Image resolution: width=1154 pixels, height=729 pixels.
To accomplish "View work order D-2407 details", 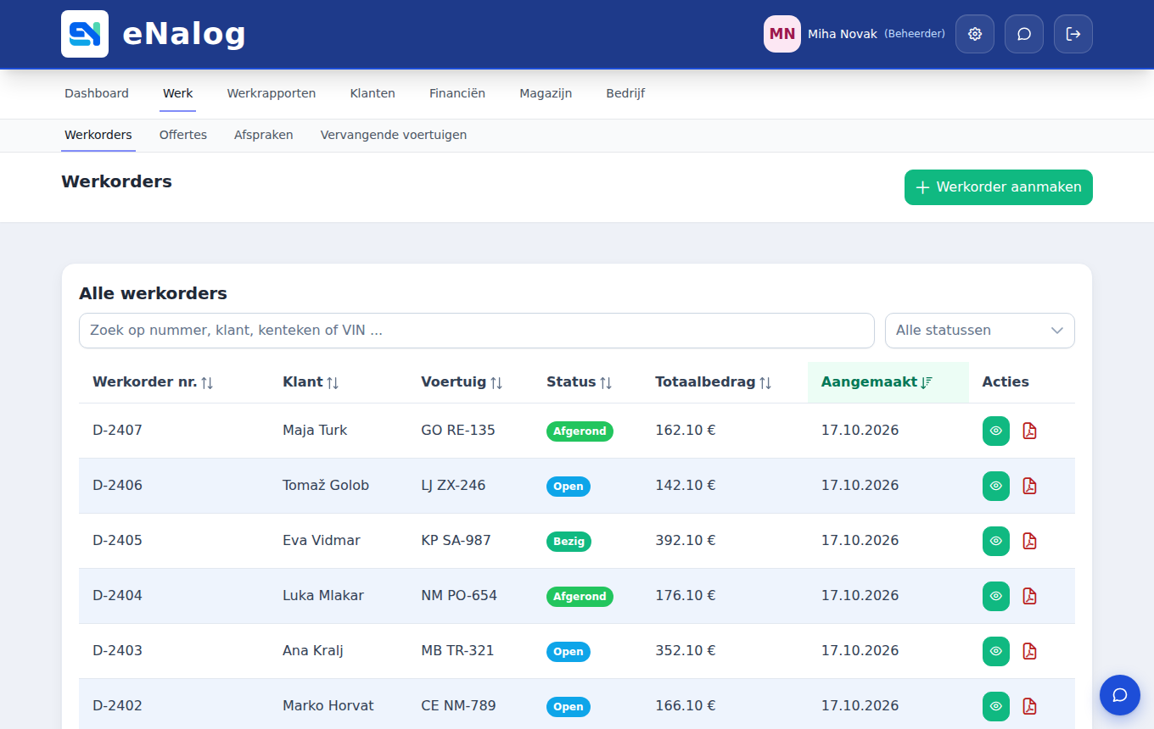I will [x=996, y=431].
